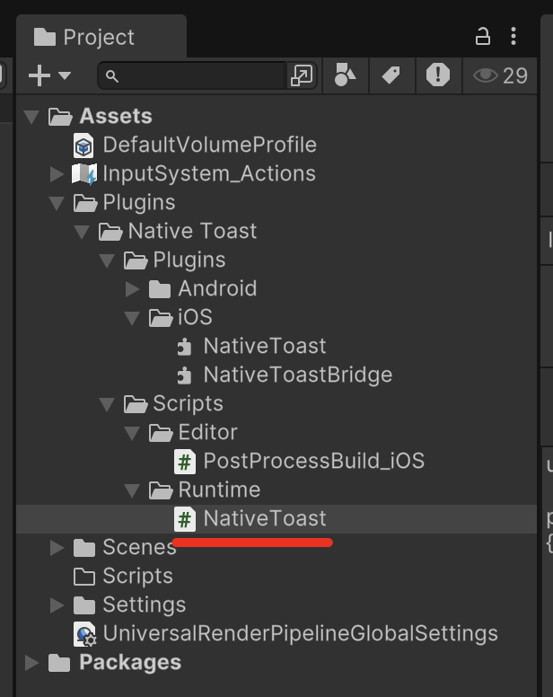Image resolution: width=553 pixels, height=697 pixels.
Task: Select the Runtime NativeToast script
Action: point(250,519)
